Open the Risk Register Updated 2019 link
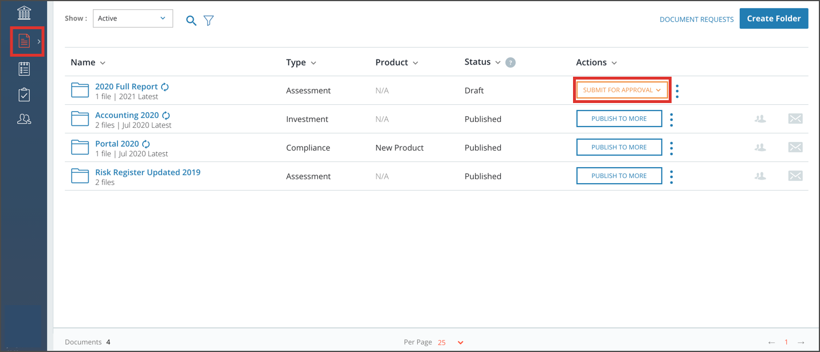Viewport: 820px width, 352px height. 148,172
